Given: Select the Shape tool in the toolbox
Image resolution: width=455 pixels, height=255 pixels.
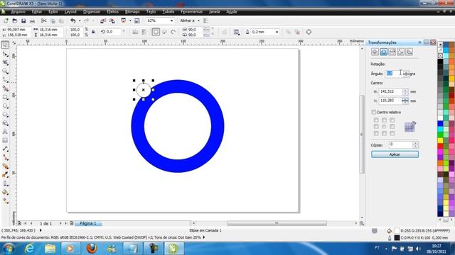Looking at the screenshot, I should pos(5,54).
